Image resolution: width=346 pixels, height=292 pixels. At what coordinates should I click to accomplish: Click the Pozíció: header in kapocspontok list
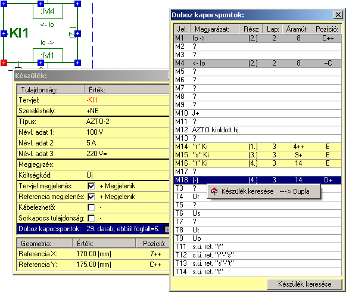(326, 29)
